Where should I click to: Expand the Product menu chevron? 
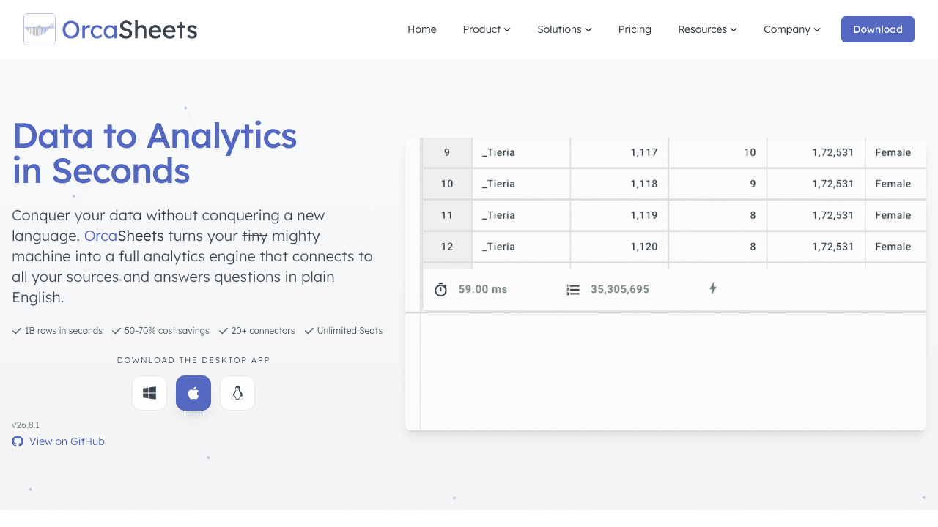click(507, 30)
